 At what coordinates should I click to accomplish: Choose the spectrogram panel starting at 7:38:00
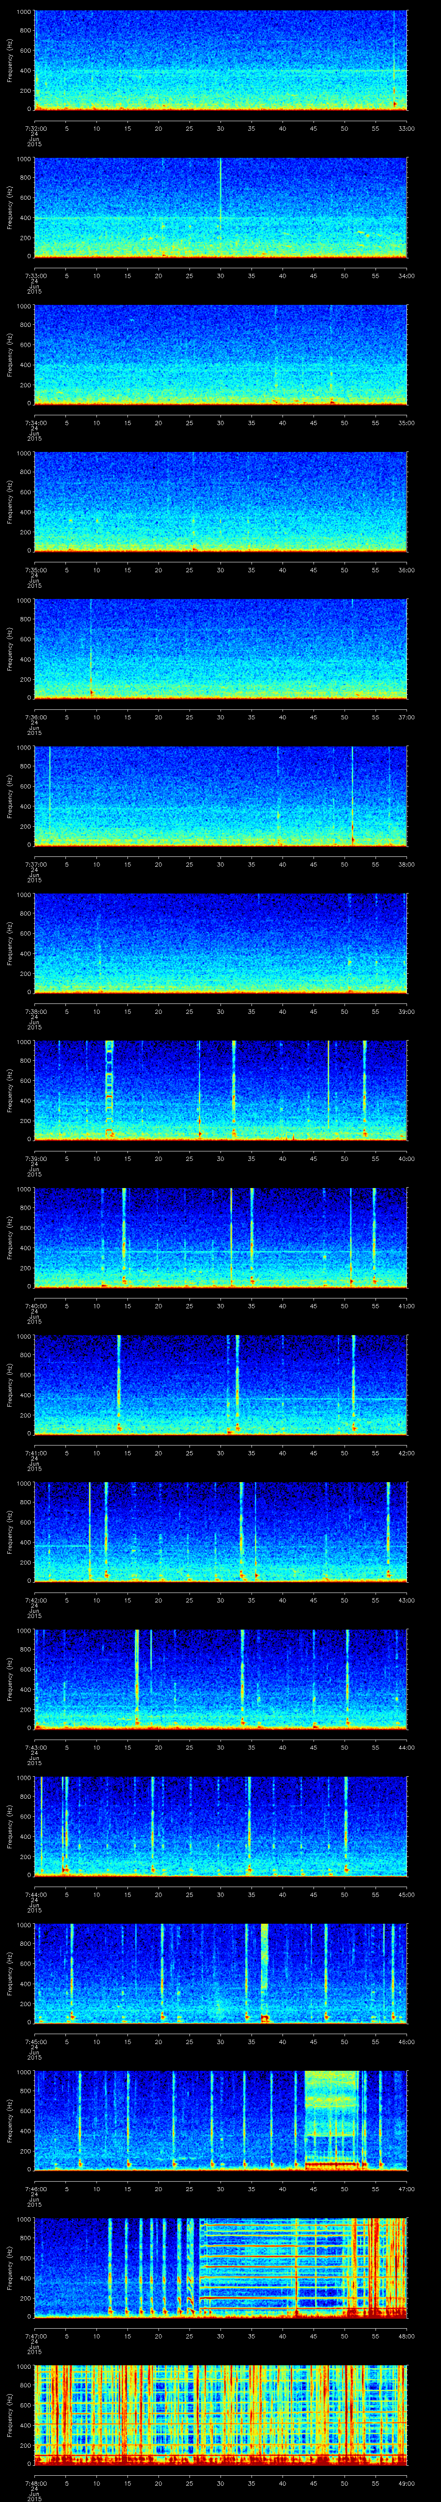[x=221, y=943]
